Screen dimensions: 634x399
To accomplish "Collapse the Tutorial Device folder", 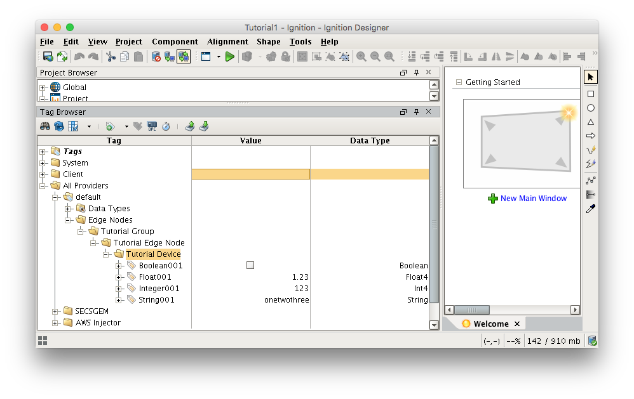I will click(x=107, y=254).
